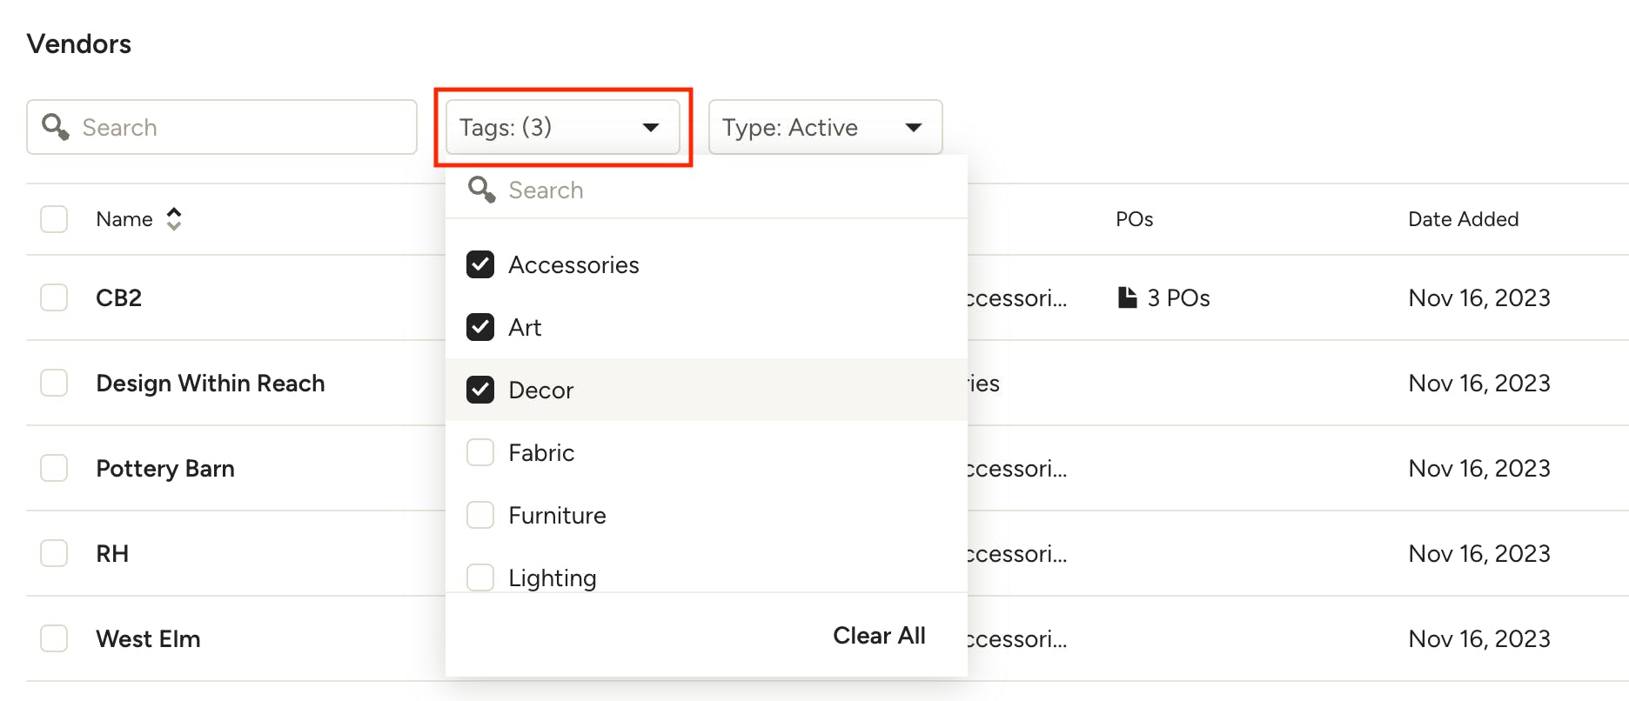Uncheck the Decor tag checkbox

click(x=480, y=390)
